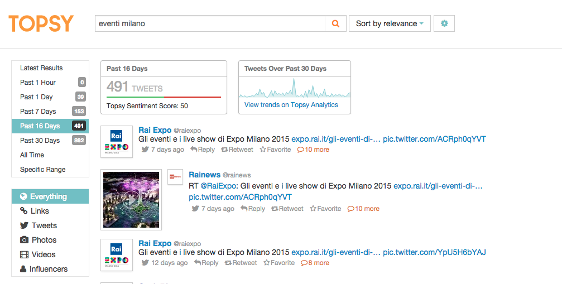Reply to the 12 days ago Rai Expo tweet

tap(206, 262)
